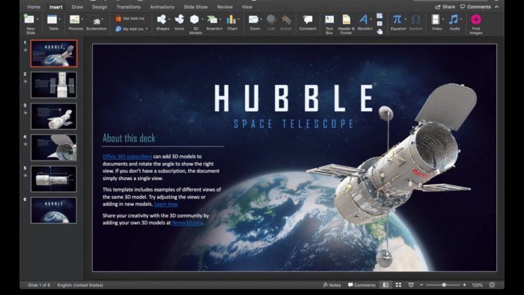Open the Table insert tool

53,23
